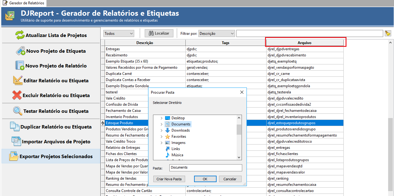This screenshot has width=394, height=196.
Task: Click the clear filter broom icon
Action: [x=388, y=33]
